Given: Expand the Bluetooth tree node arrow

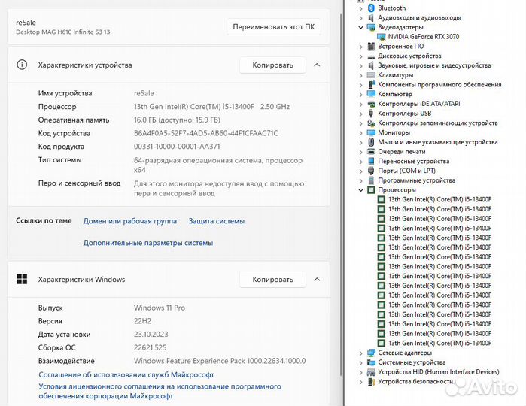Looking at the screenshot, I should click(360, 8).
